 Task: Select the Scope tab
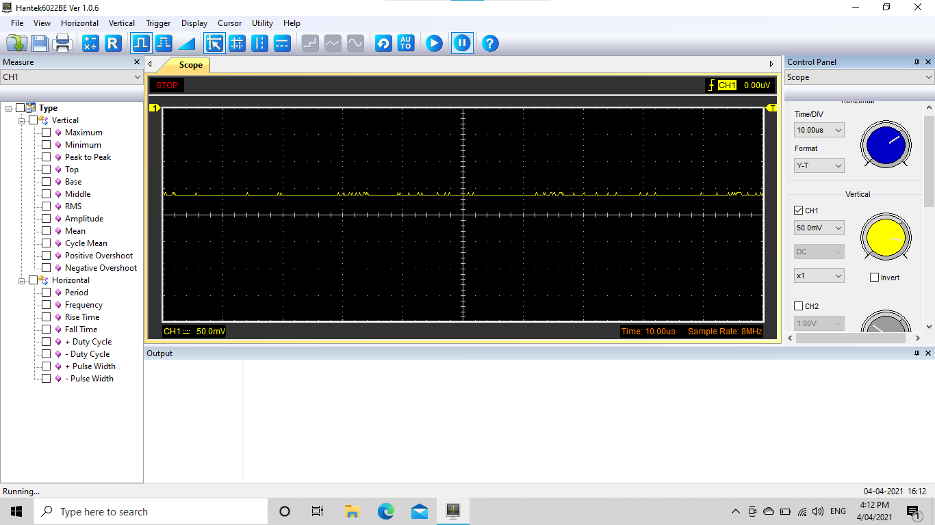coord(190,65)
